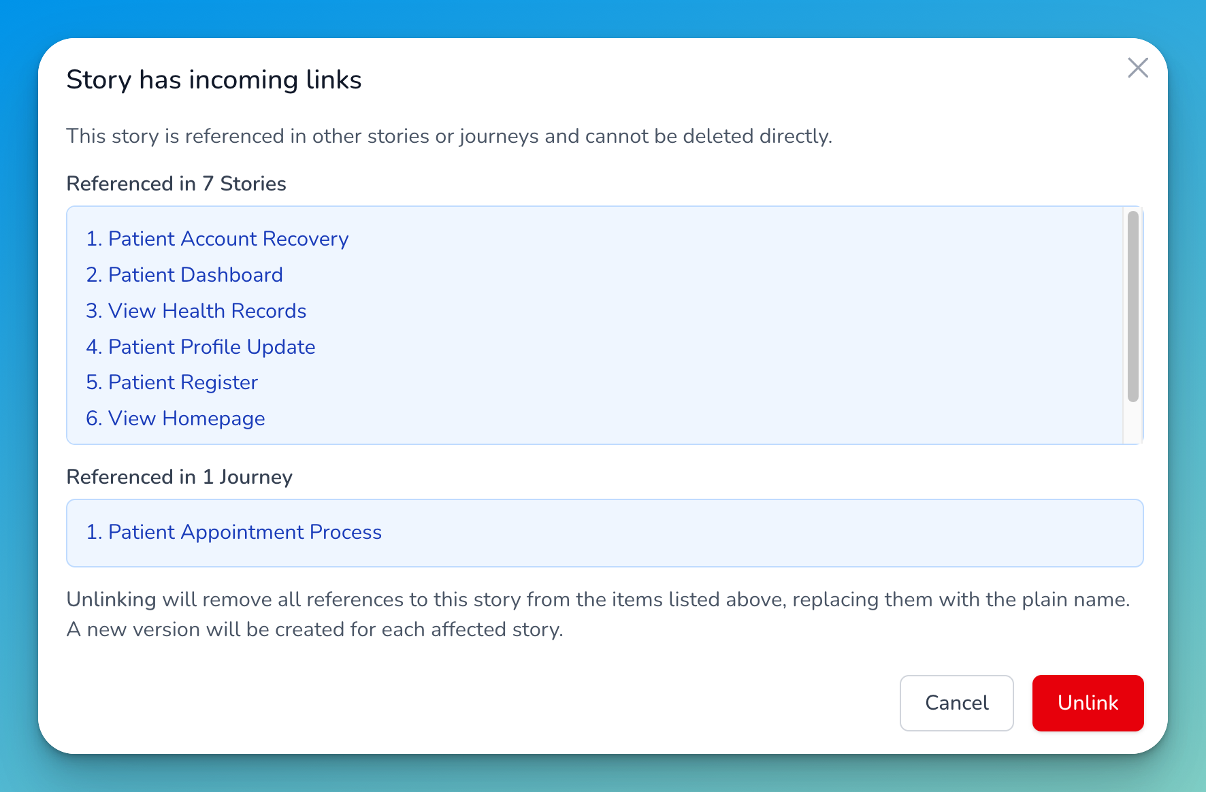Close the dialog with the X icon
Screen dimensions: 1206x792
click(1137, 68)
